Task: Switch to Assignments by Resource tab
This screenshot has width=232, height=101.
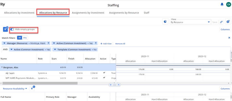Action: (x=124, y=13)
